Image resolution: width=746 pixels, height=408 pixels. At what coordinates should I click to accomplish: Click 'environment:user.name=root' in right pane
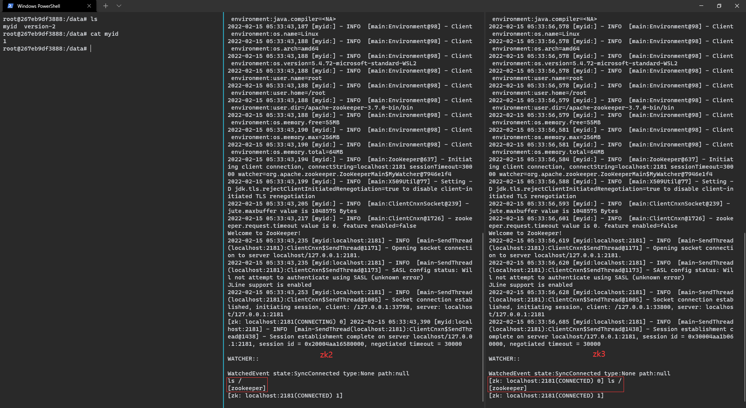click(x=538, y=78)
